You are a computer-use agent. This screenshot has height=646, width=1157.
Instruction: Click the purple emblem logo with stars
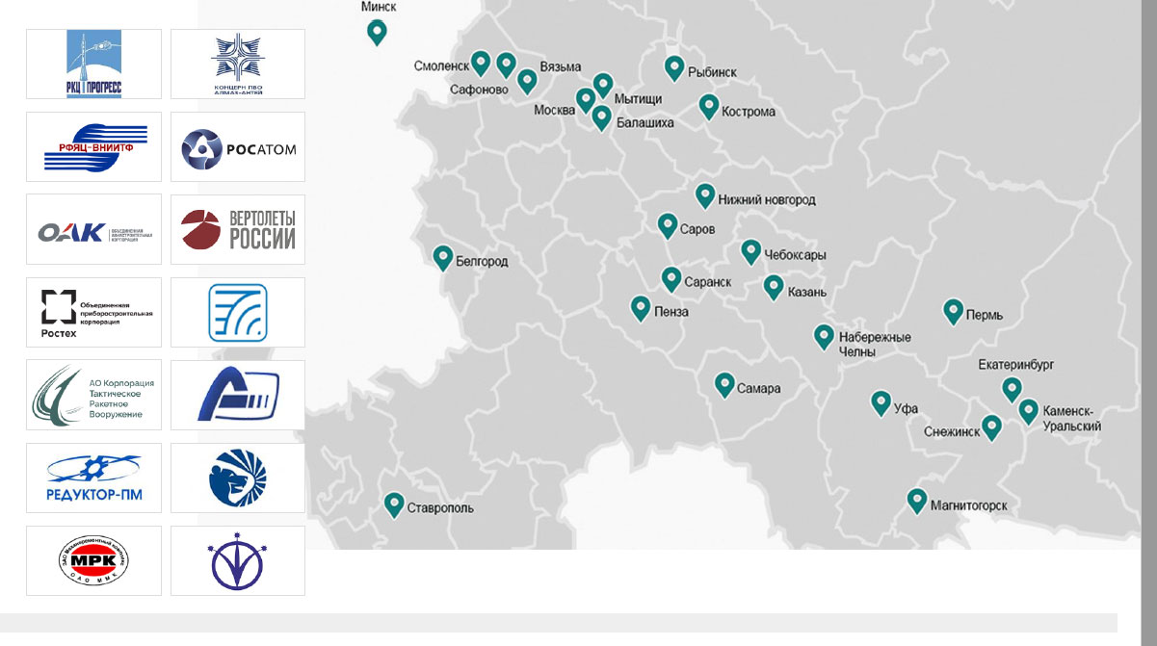238,560
